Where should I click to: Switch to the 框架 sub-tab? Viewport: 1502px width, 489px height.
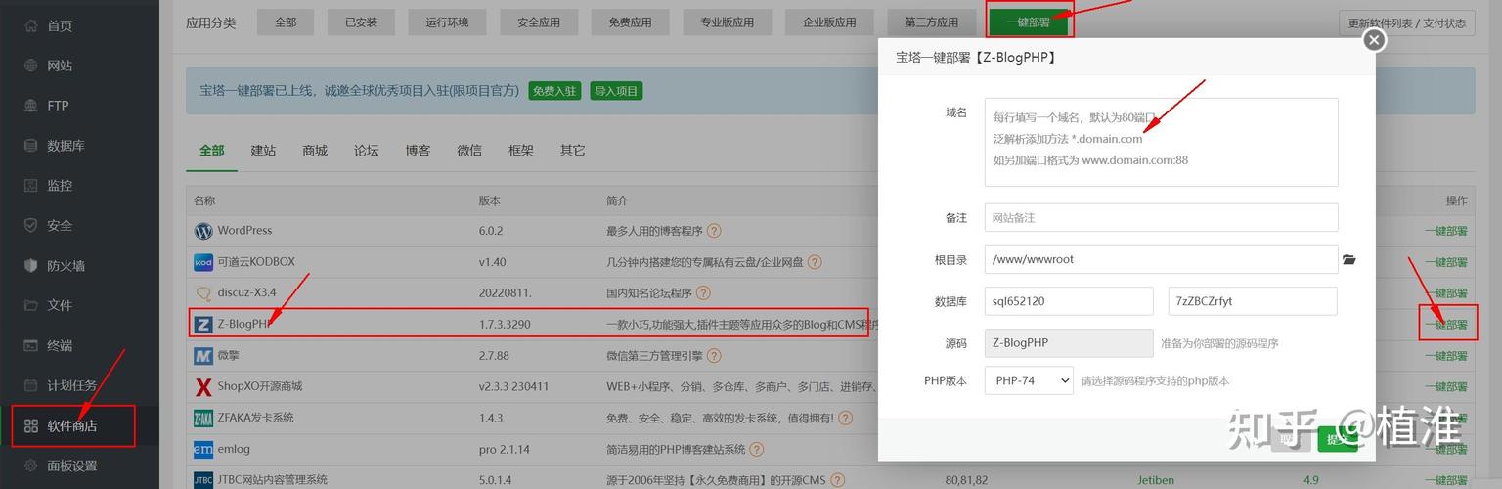(x=521, y=151)
